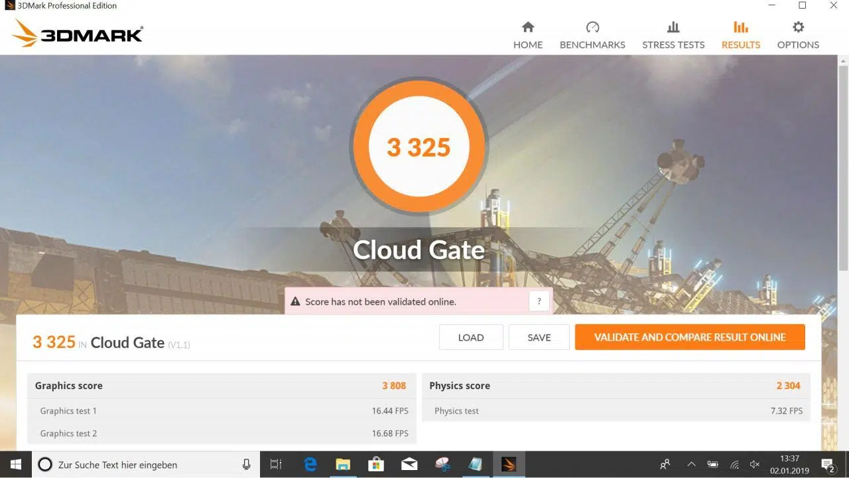
Task: Click the SAVE button
Action: [539, 337]
